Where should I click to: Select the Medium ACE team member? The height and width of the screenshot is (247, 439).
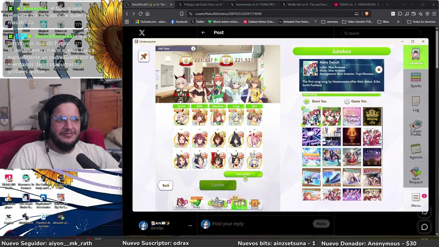[217, 117]
